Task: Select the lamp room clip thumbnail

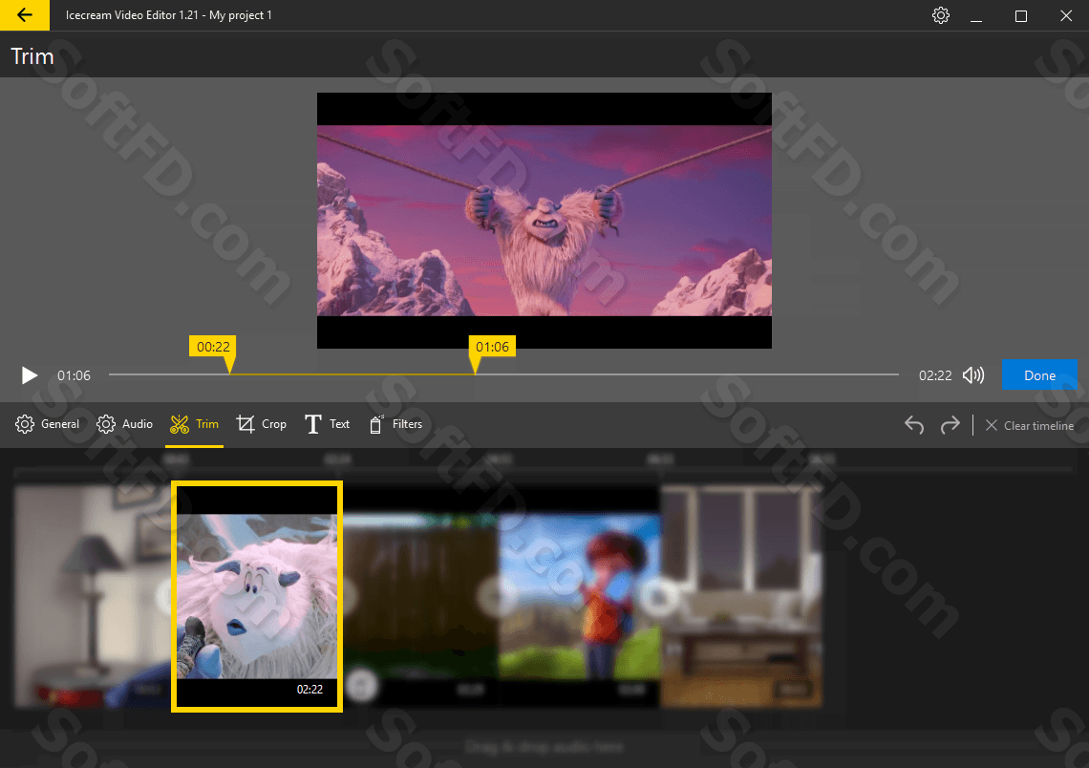Action: (x=93, y=596)
